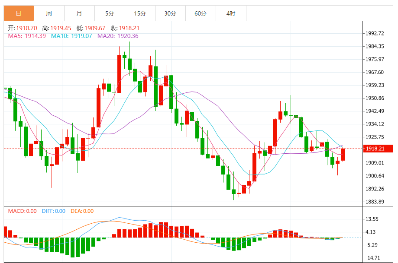Open the 5分 timeframe tab

pos(110,13)
